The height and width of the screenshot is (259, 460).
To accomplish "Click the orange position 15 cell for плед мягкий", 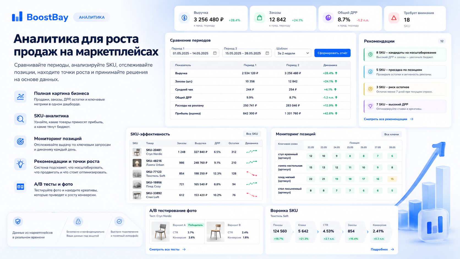I will point(392,179).
